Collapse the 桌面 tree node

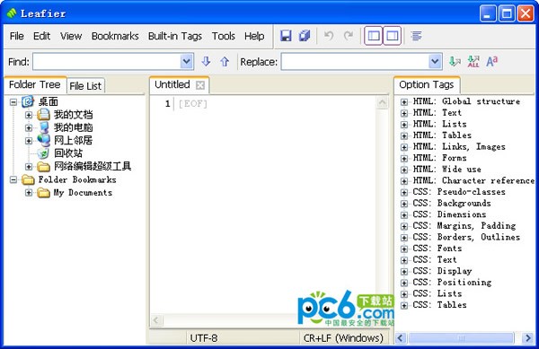[13, 102]
